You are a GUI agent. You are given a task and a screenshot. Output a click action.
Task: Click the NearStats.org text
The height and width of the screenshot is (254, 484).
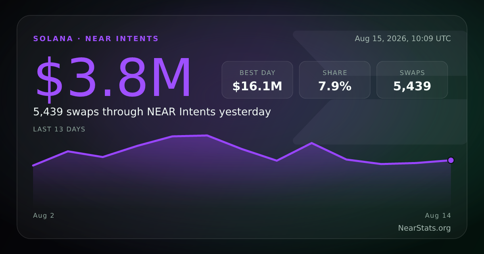click(424, 228)
